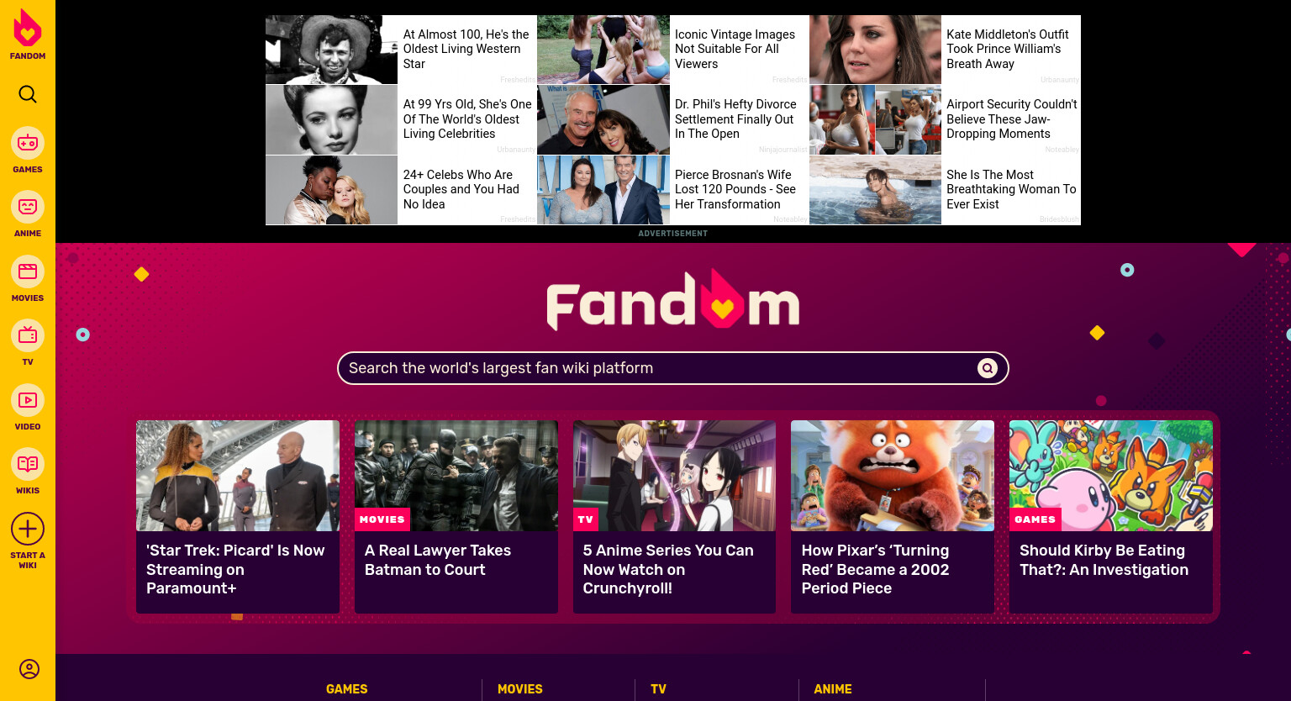
Task: Open the Star Trek: Picard article card
Action: click(238, 517)
